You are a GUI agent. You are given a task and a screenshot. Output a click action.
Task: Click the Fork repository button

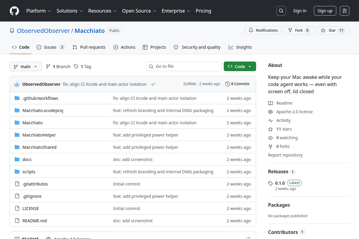[x=299, y=30]
